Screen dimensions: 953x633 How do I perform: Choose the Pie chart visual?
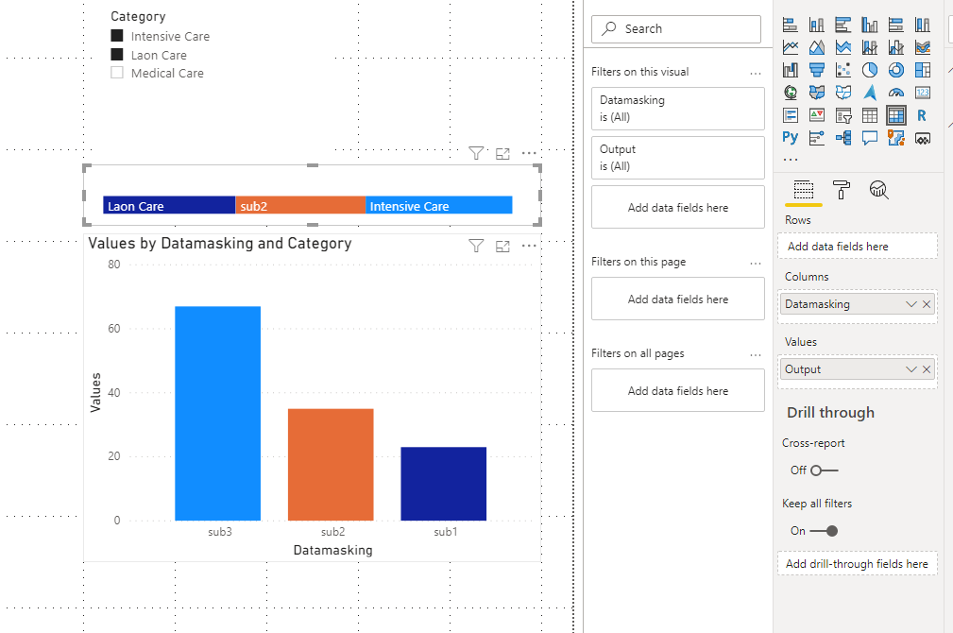coord(870,70)
